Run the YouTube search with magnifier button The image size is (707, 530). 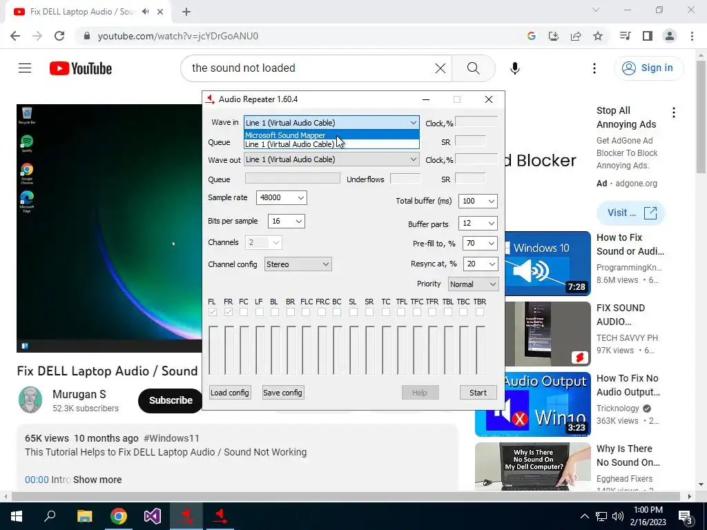coord(473,68)
